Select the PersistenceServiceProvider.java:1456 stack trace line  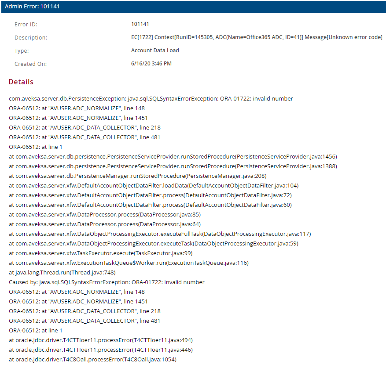click(173, 157)
